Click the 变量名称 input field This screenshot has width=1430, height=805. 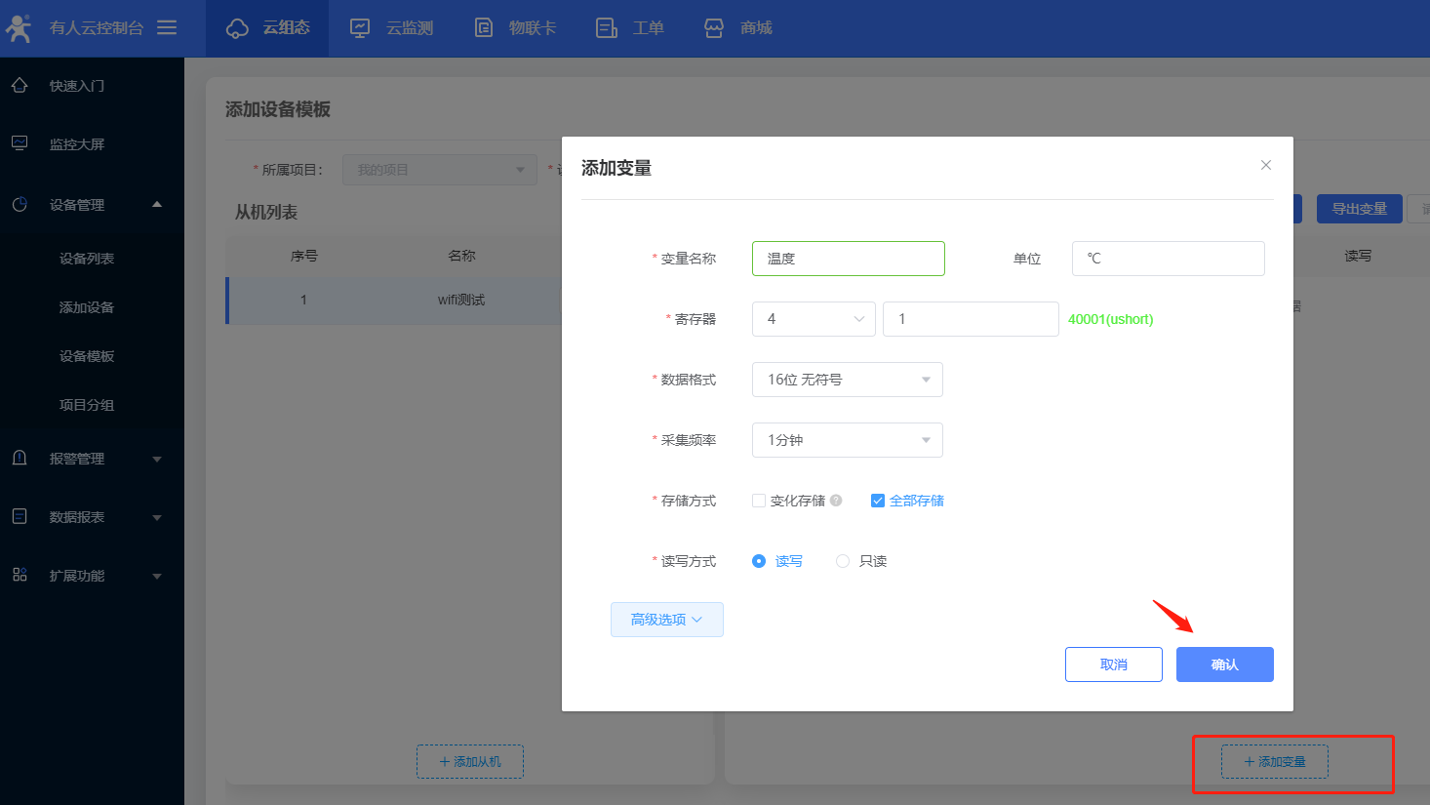click(848, 259)
